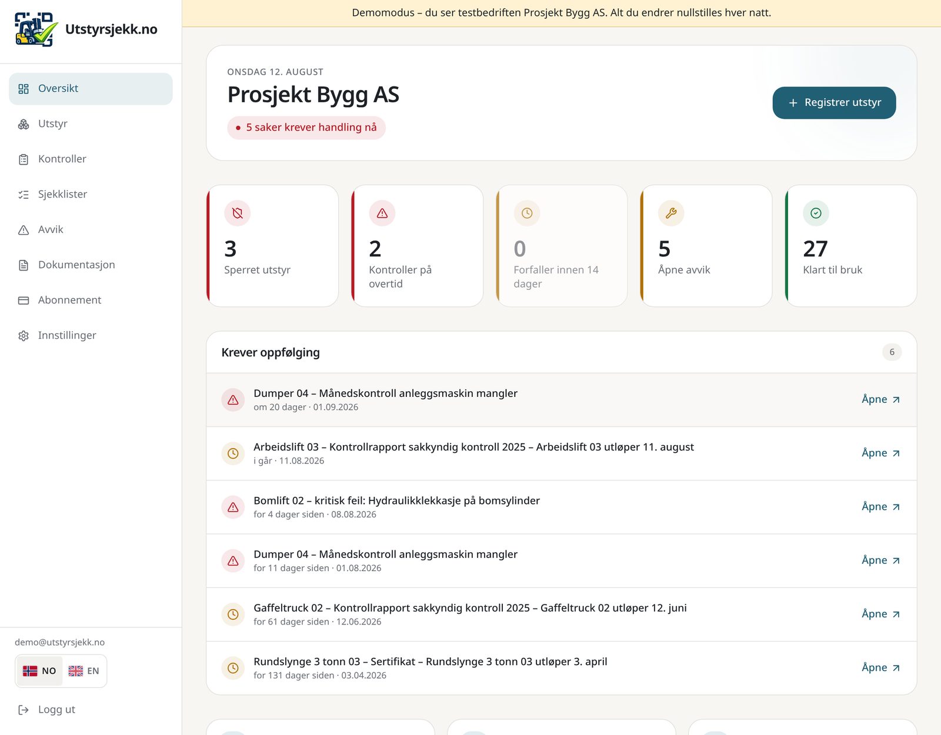This screenshot has width=941, height=735.
Task: Click Åpne for Bomlift 02 kritisk feil
Action: [880, 506]
